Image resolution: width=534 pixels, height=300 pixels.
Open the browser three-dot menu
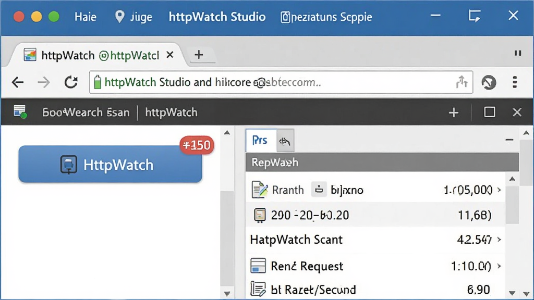tap(515, 82)
